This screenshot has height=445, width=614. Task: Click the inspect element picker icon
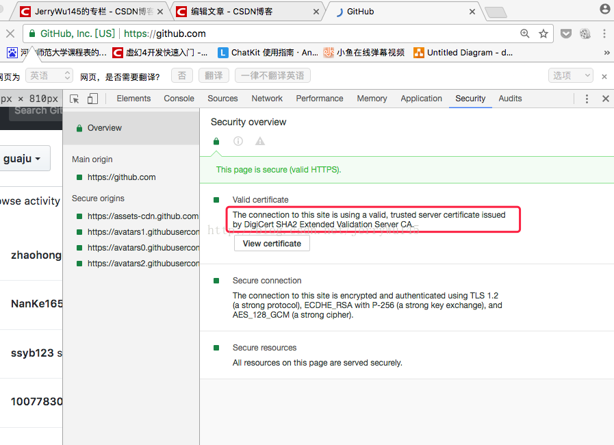point(75,99)
